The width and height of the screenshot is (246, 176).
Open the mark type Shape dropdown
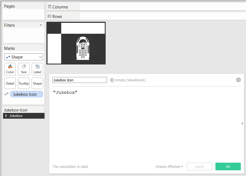24,57
